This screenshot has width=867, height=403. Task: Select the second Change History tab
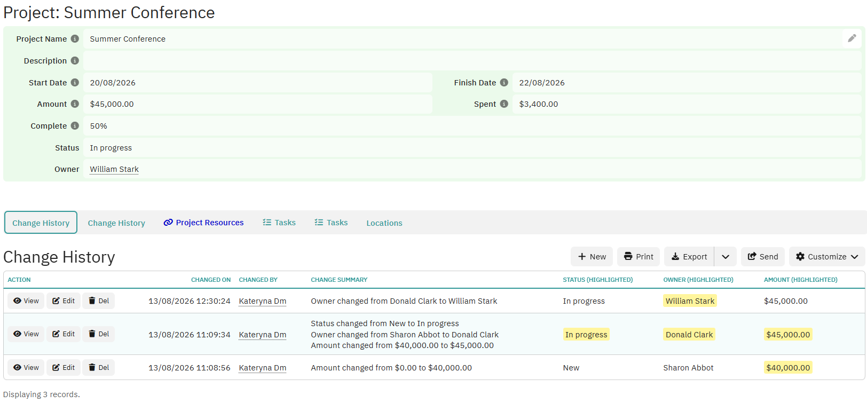tap(116, 223)
